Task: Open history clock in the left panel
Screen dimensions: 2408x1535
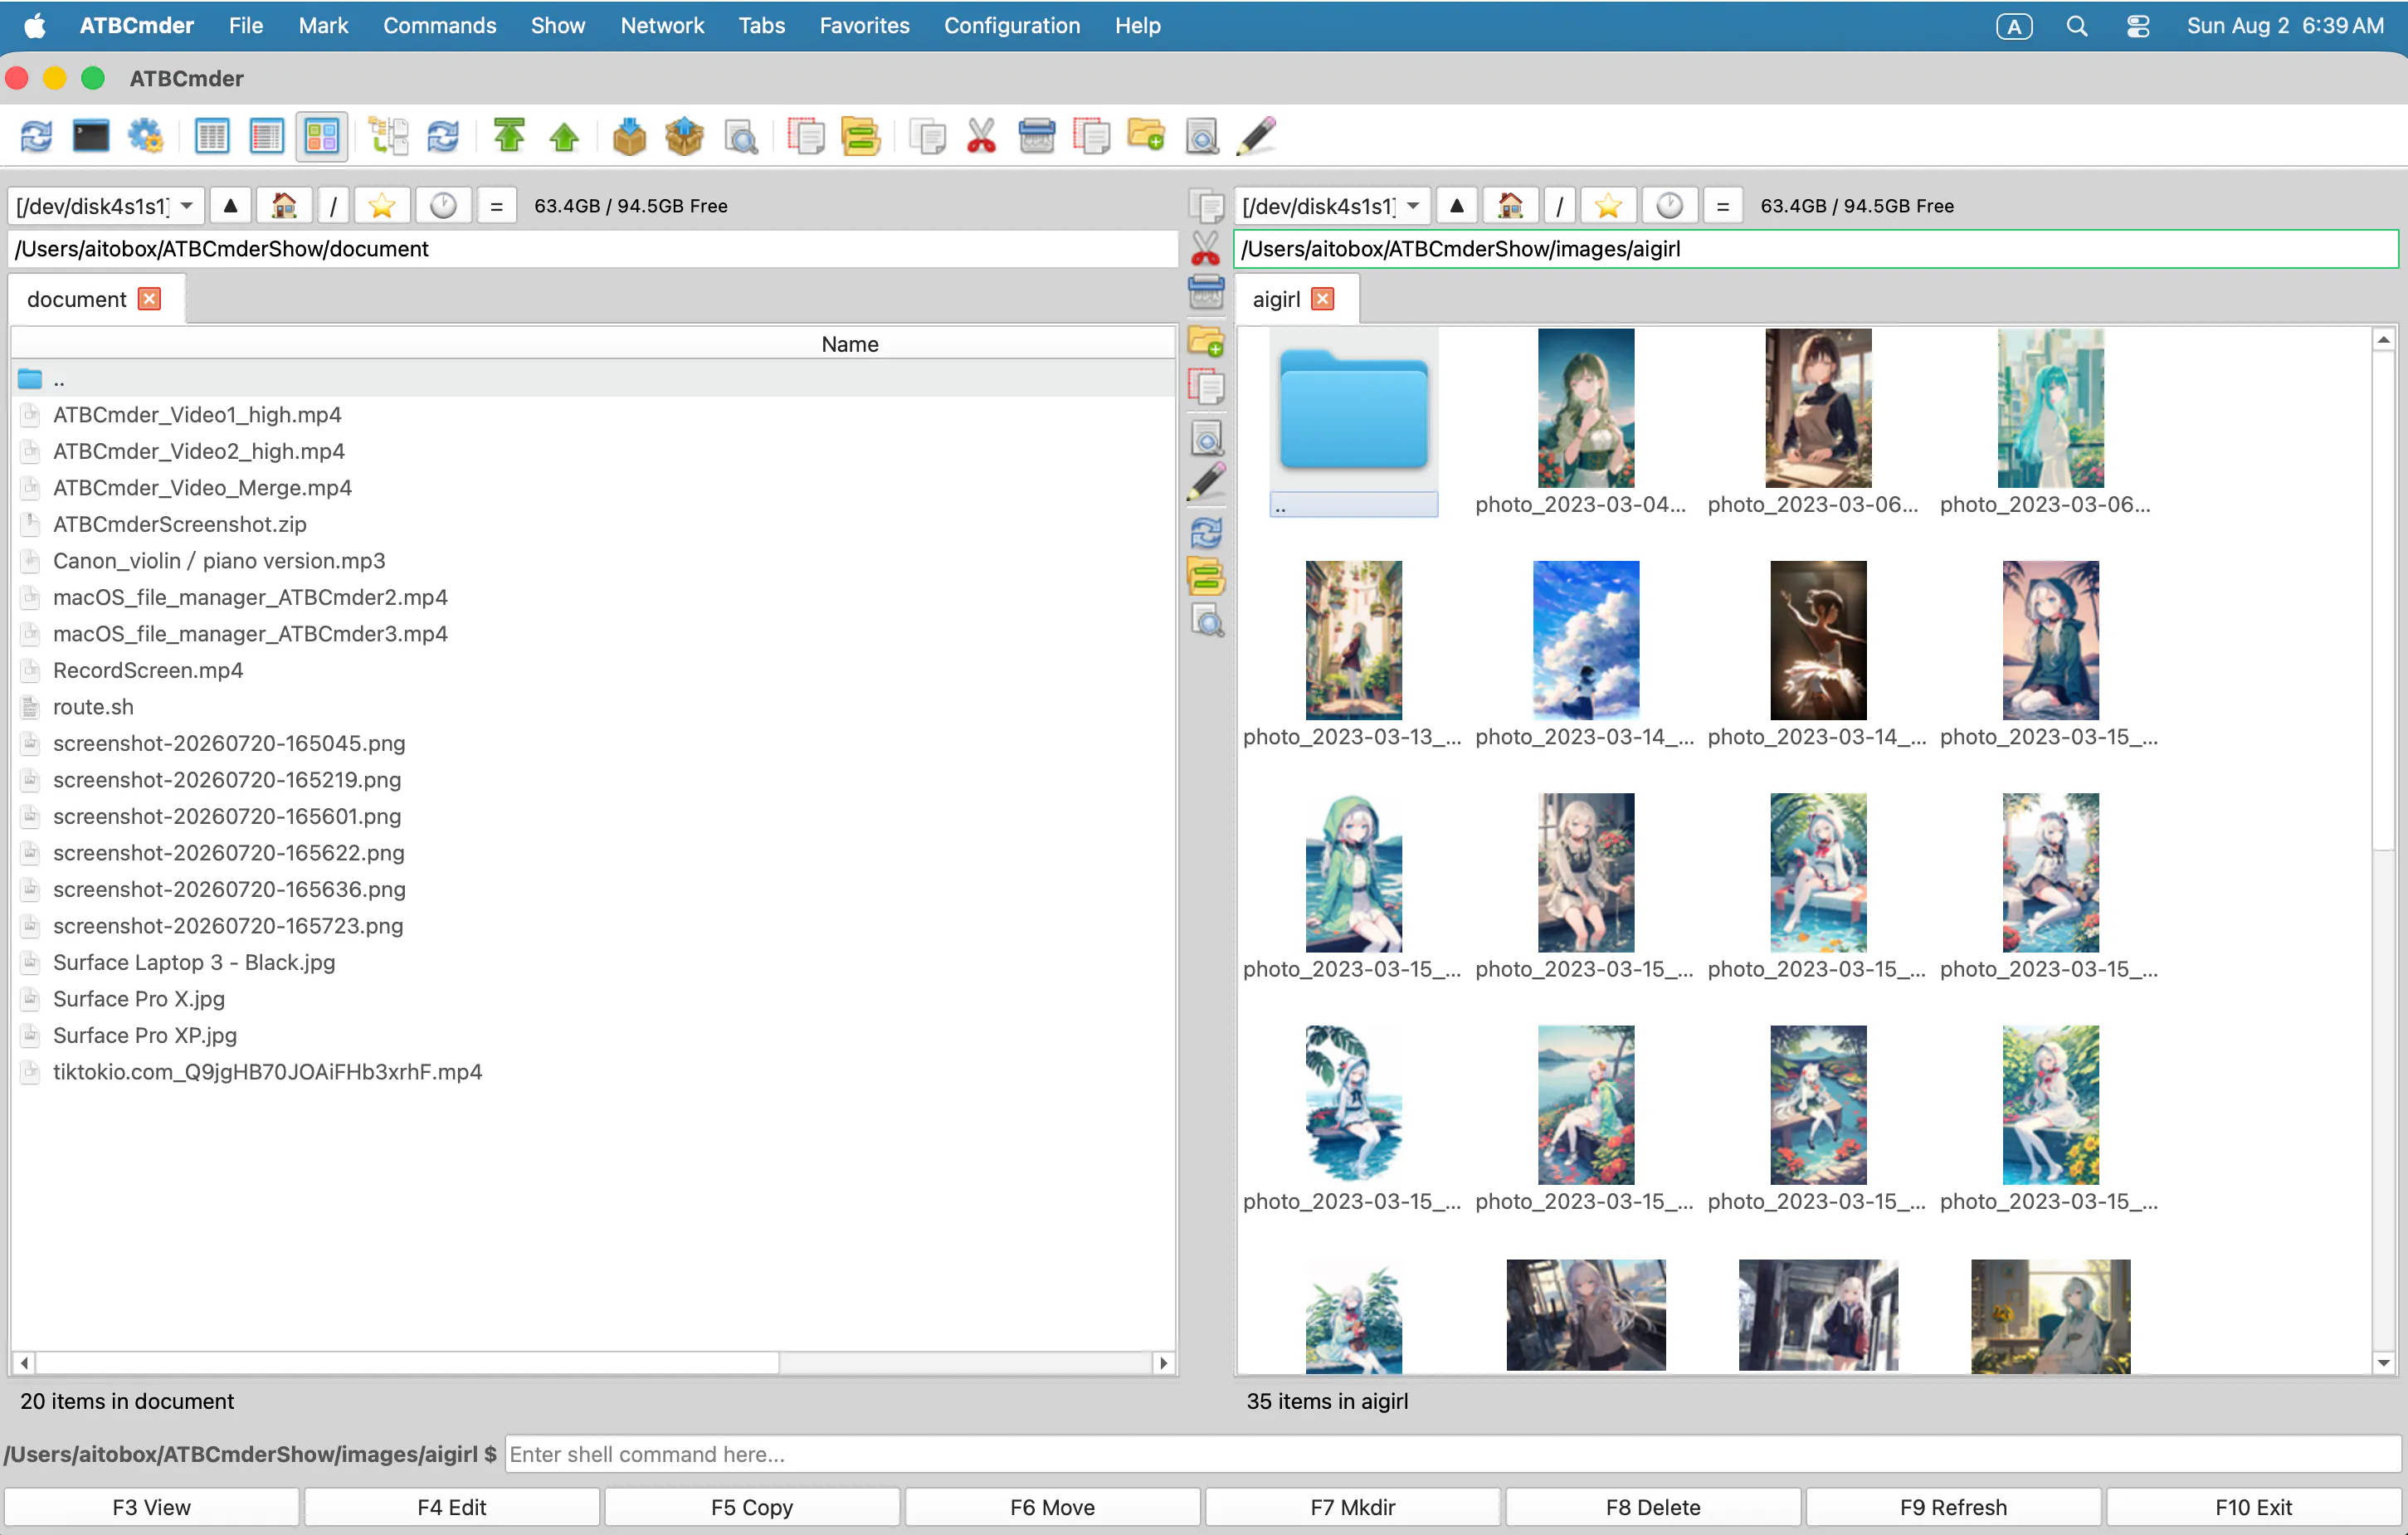Action: point(443,206)
